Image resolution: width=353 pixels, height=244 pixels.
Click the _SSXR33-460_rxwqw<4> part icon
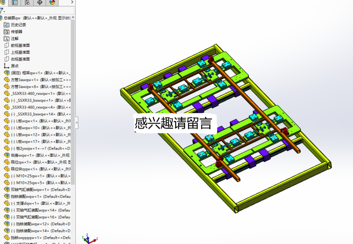click(x=6, y=107)
